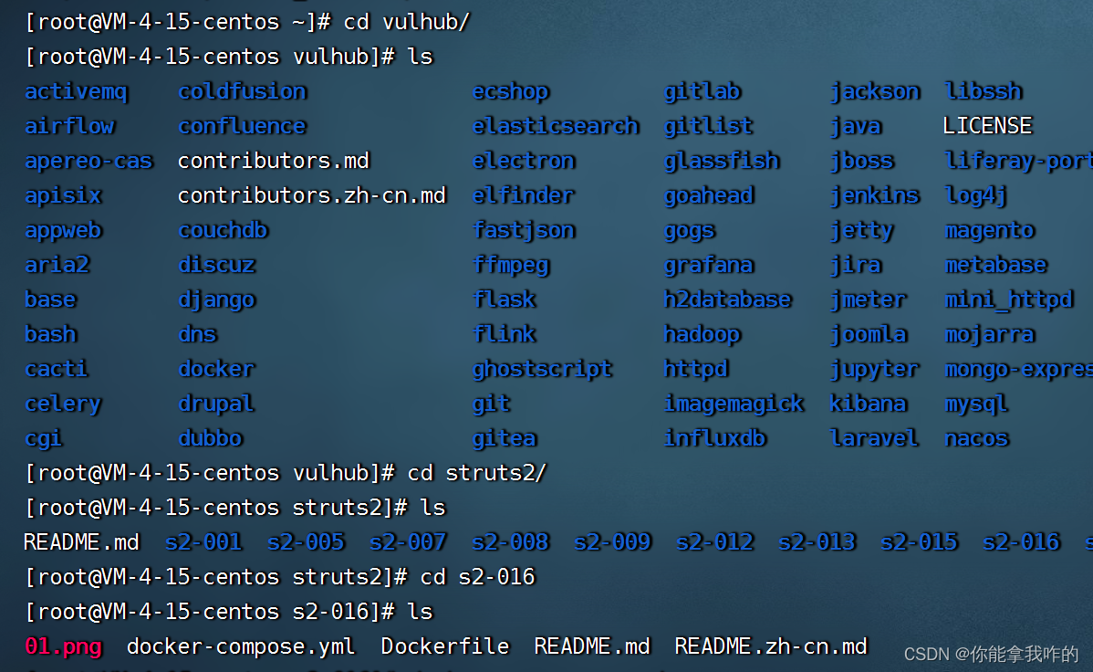Click the 'grafana' directory entry

[709, 265]
